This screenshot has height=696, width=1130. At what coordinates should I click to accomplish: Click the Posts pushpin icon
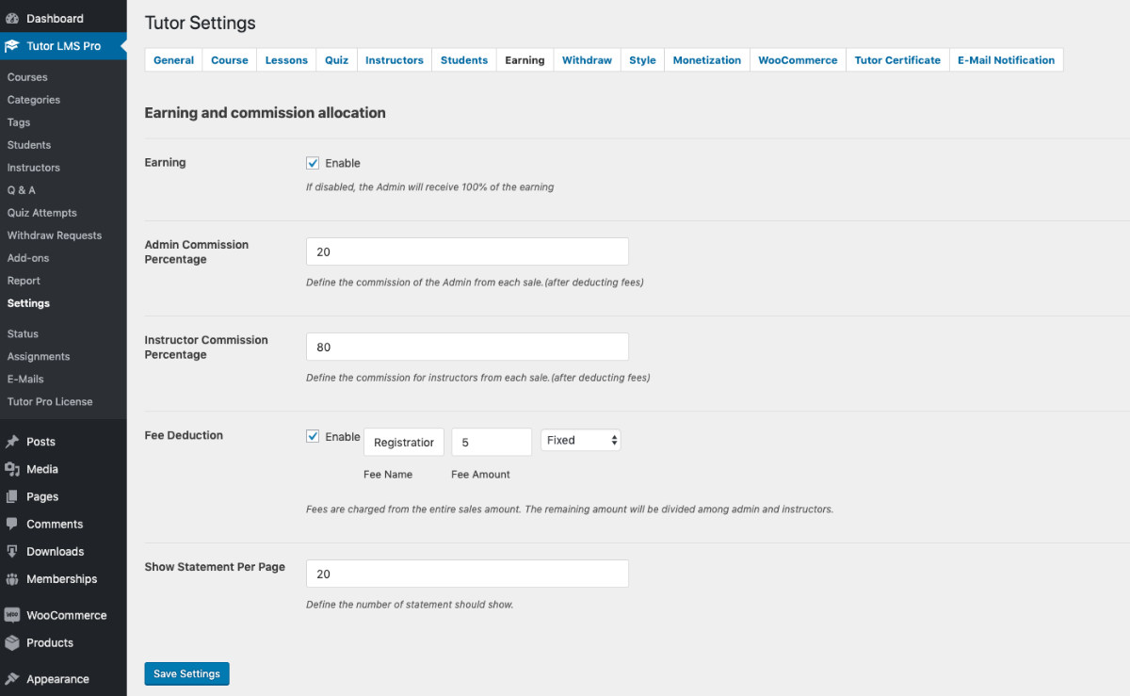(11, 442)
